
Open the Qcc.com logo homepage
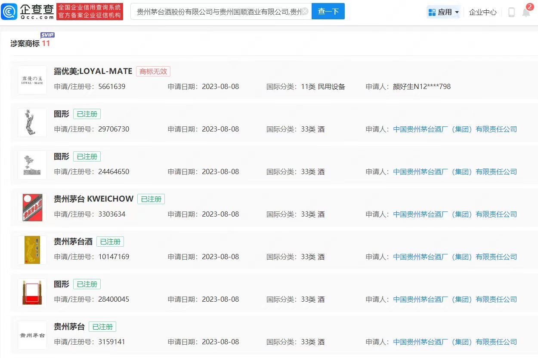[28, 12]
